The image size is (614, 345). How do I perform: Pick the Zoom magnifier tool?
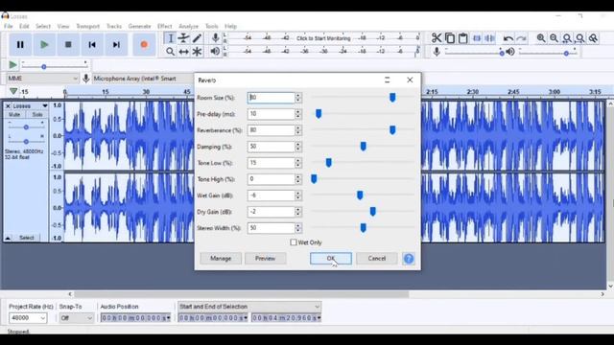(171, 52)
